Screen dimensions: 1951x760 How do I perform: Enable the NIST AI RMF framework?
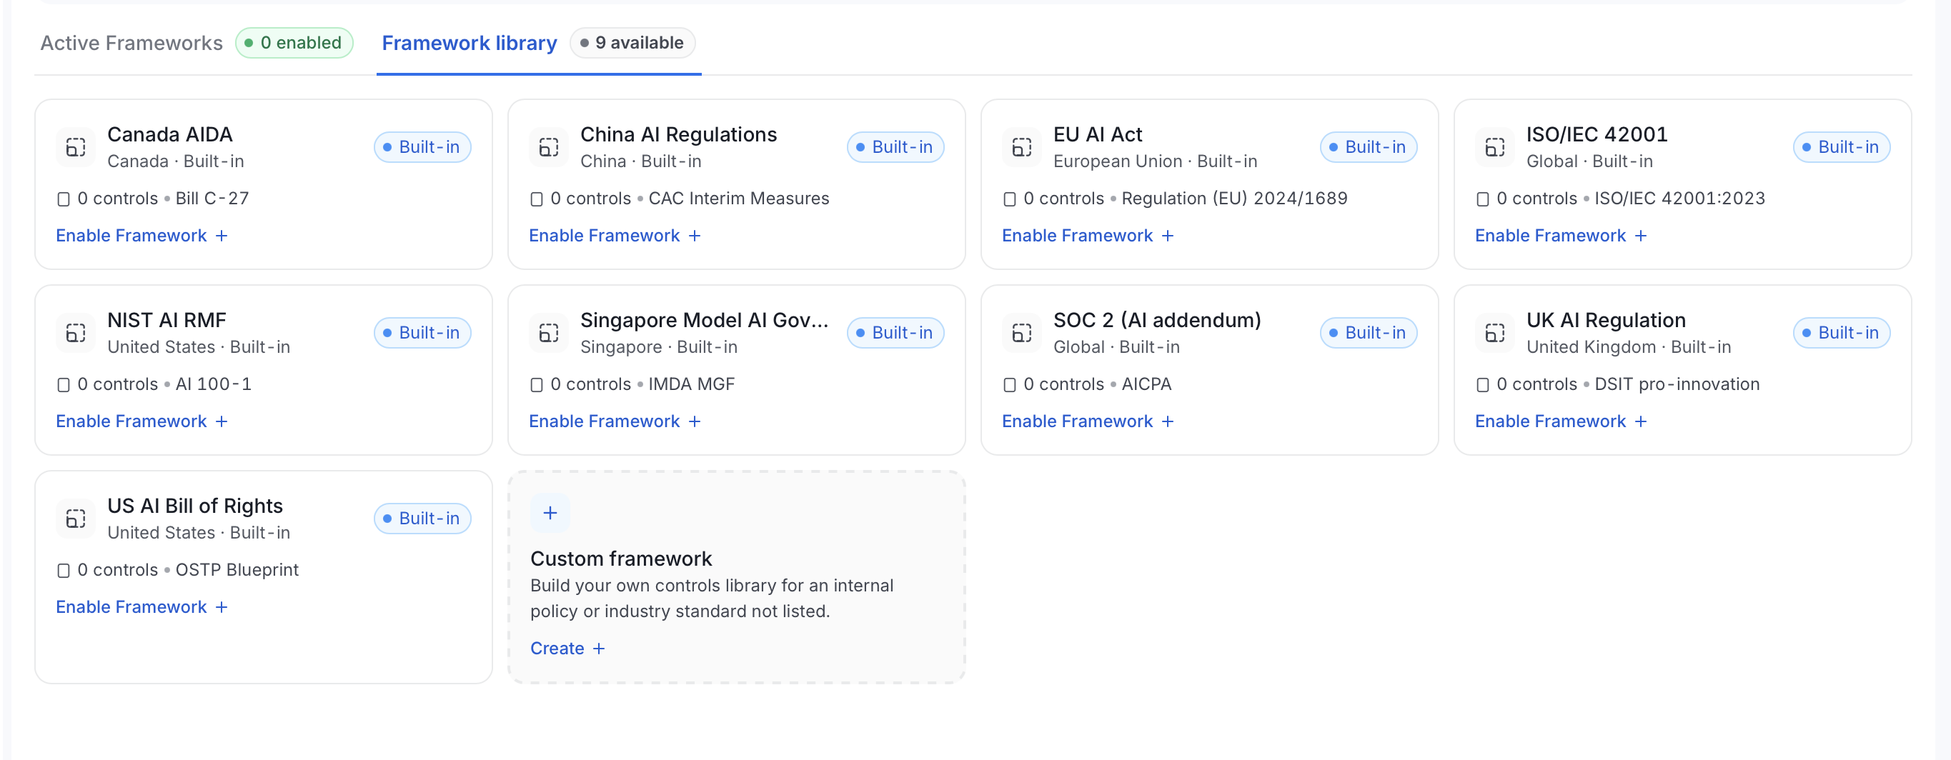(142, 421)
